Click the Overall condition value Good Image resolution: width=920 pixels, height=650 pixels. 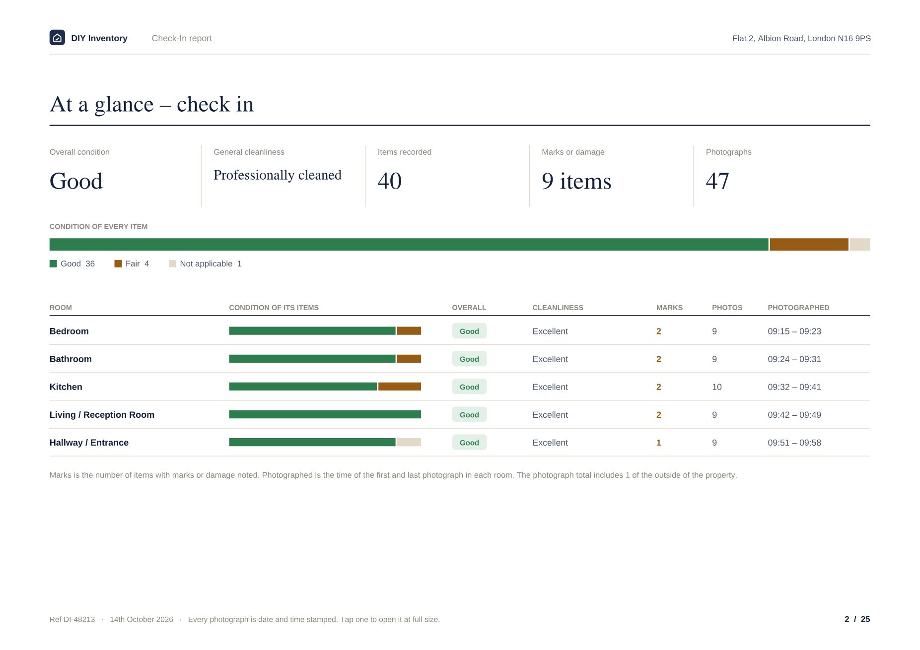[x=76, y=181]
